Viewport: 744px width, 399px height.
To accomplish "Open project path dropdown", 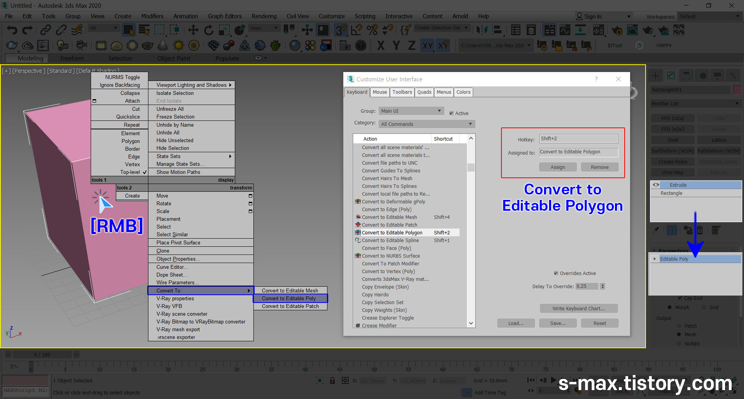I will point(496,46).
